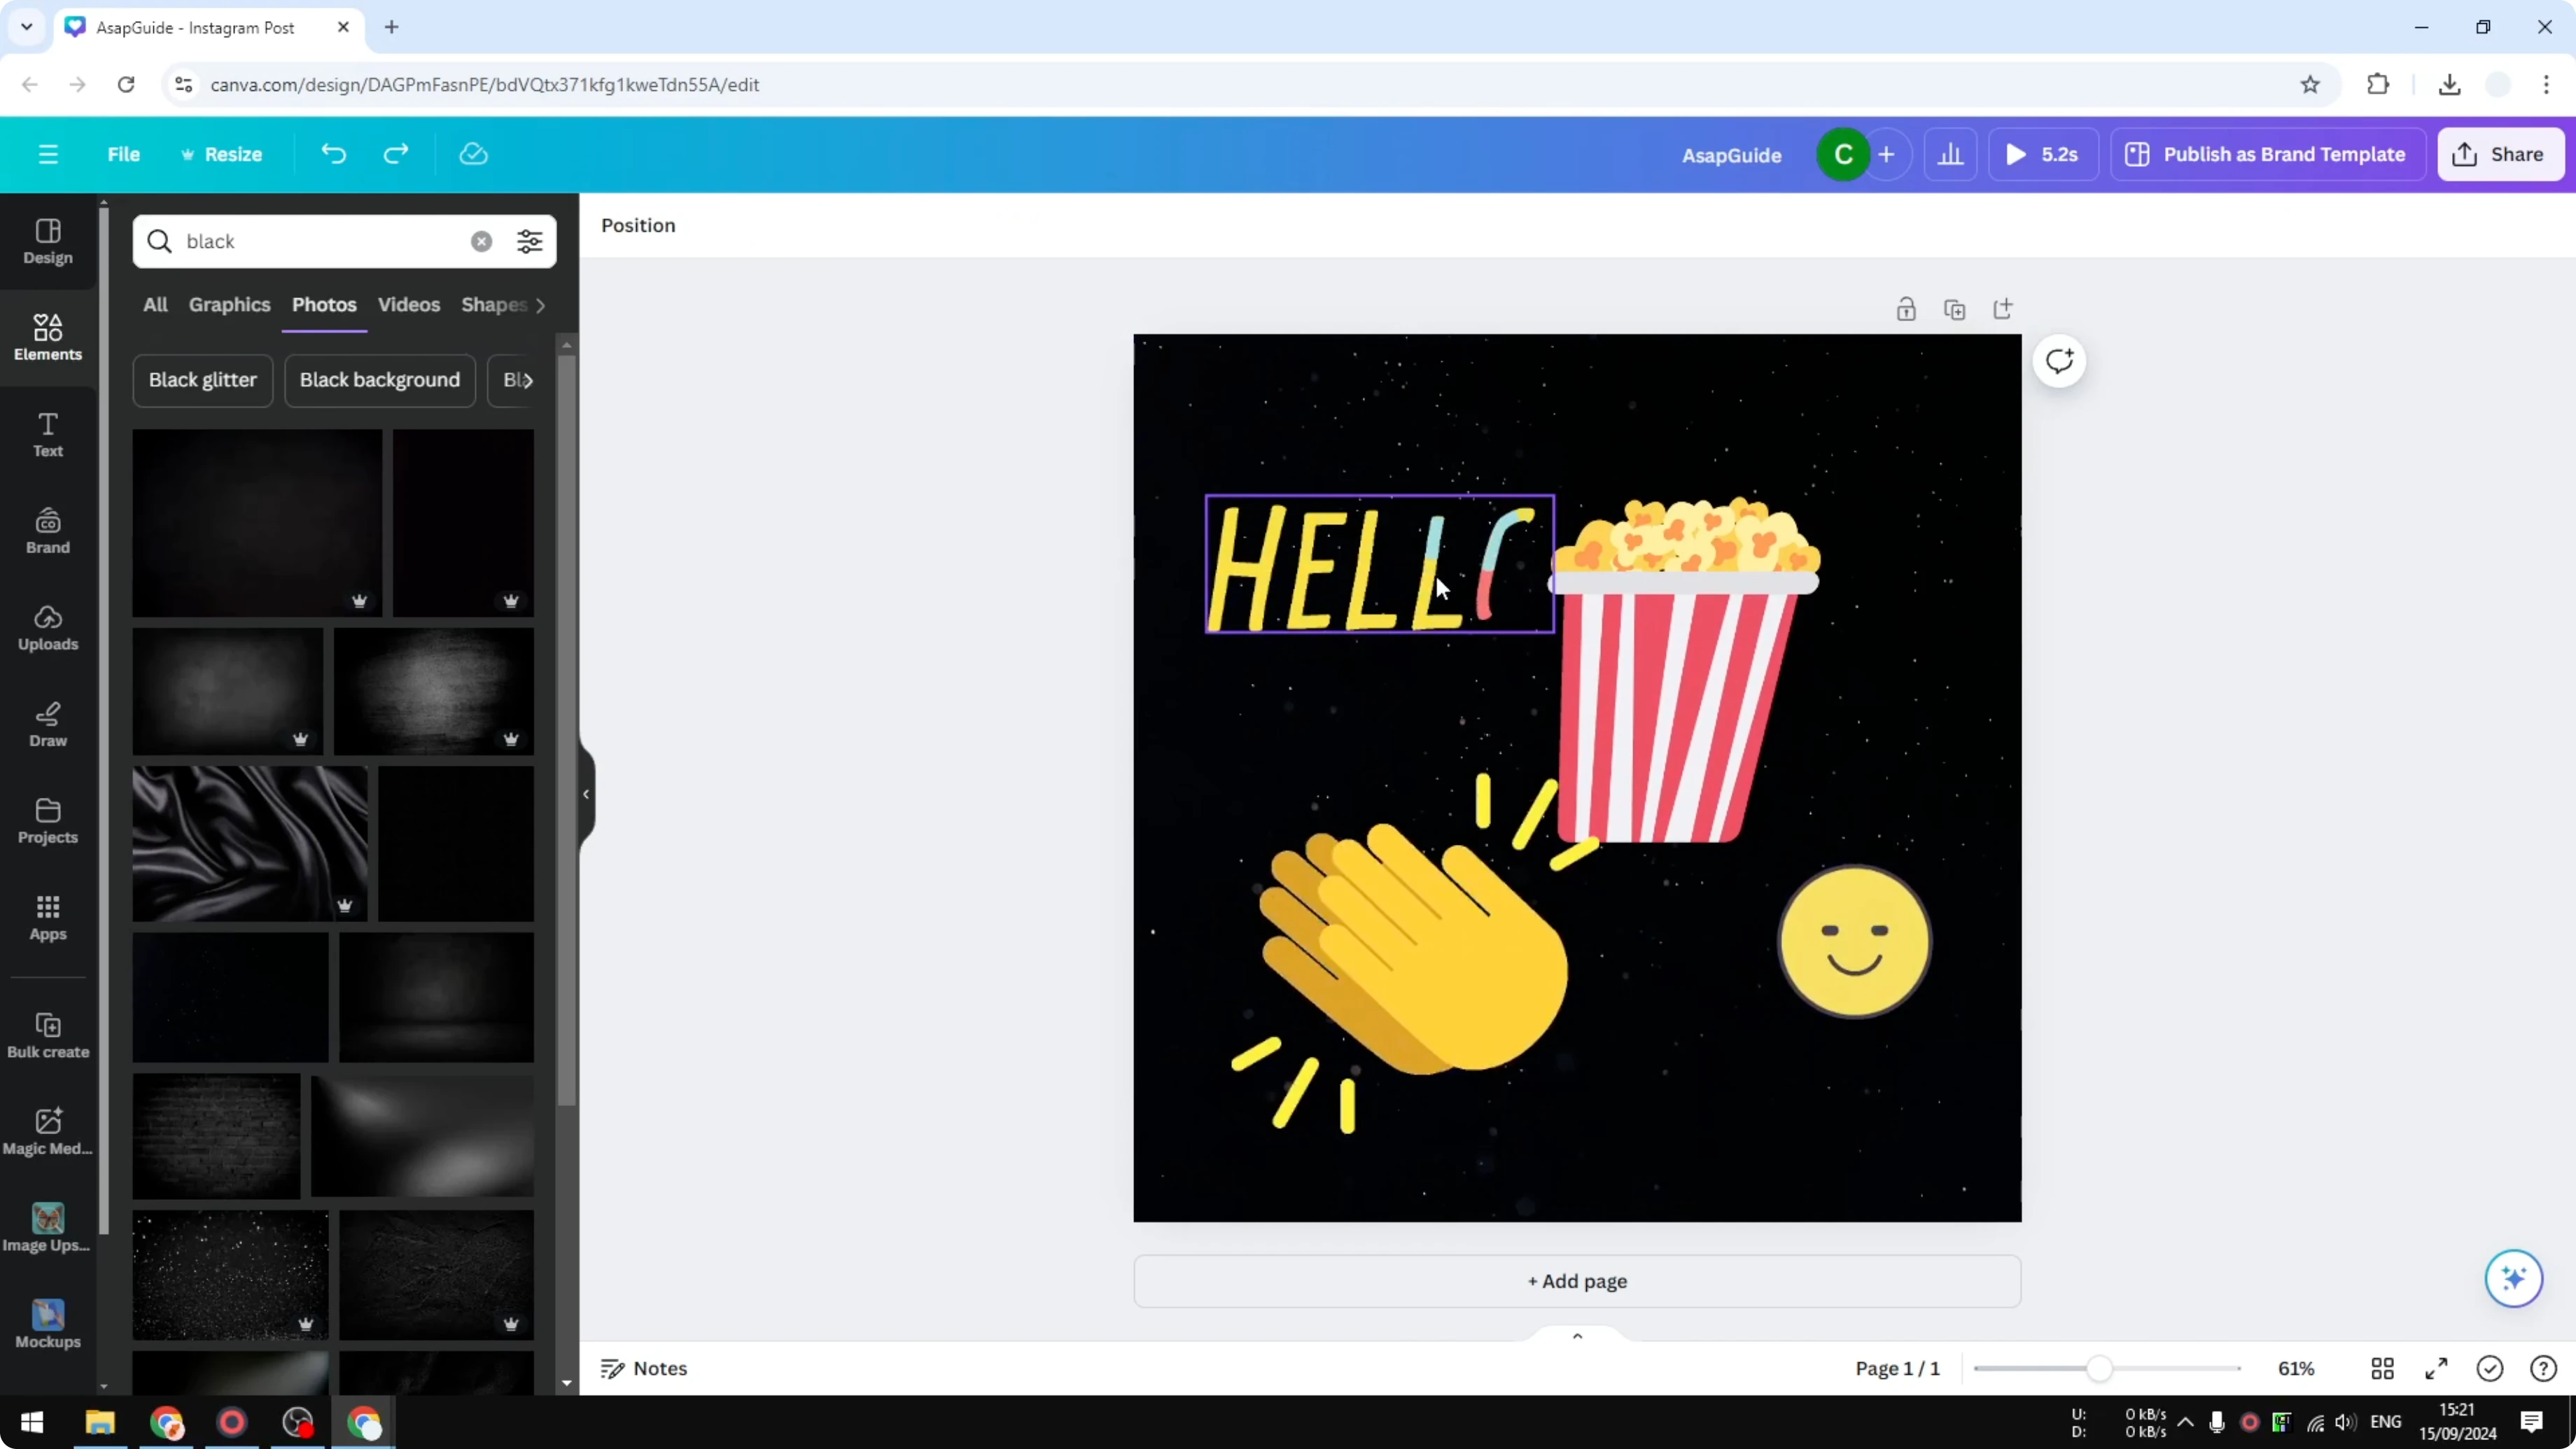The height and width of the screenshot is (1449, 2576).
Task: Click the File menu
Action: click(124, 154)
